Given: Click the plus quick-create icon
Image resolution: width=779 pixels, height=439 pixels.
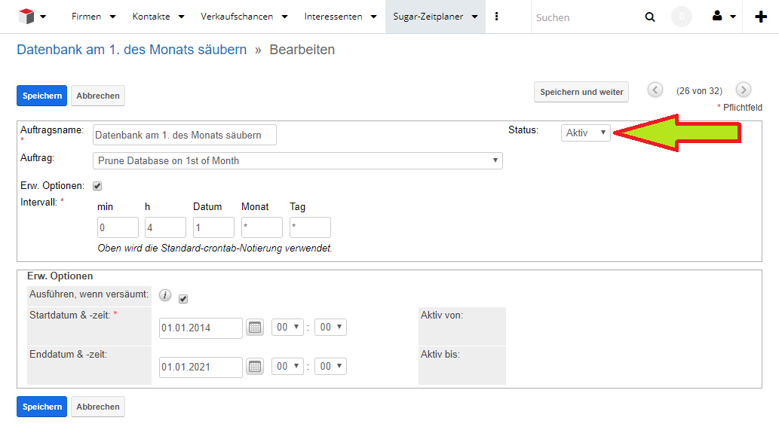Looking at the screenshot, I should click(x=761, y=17).
